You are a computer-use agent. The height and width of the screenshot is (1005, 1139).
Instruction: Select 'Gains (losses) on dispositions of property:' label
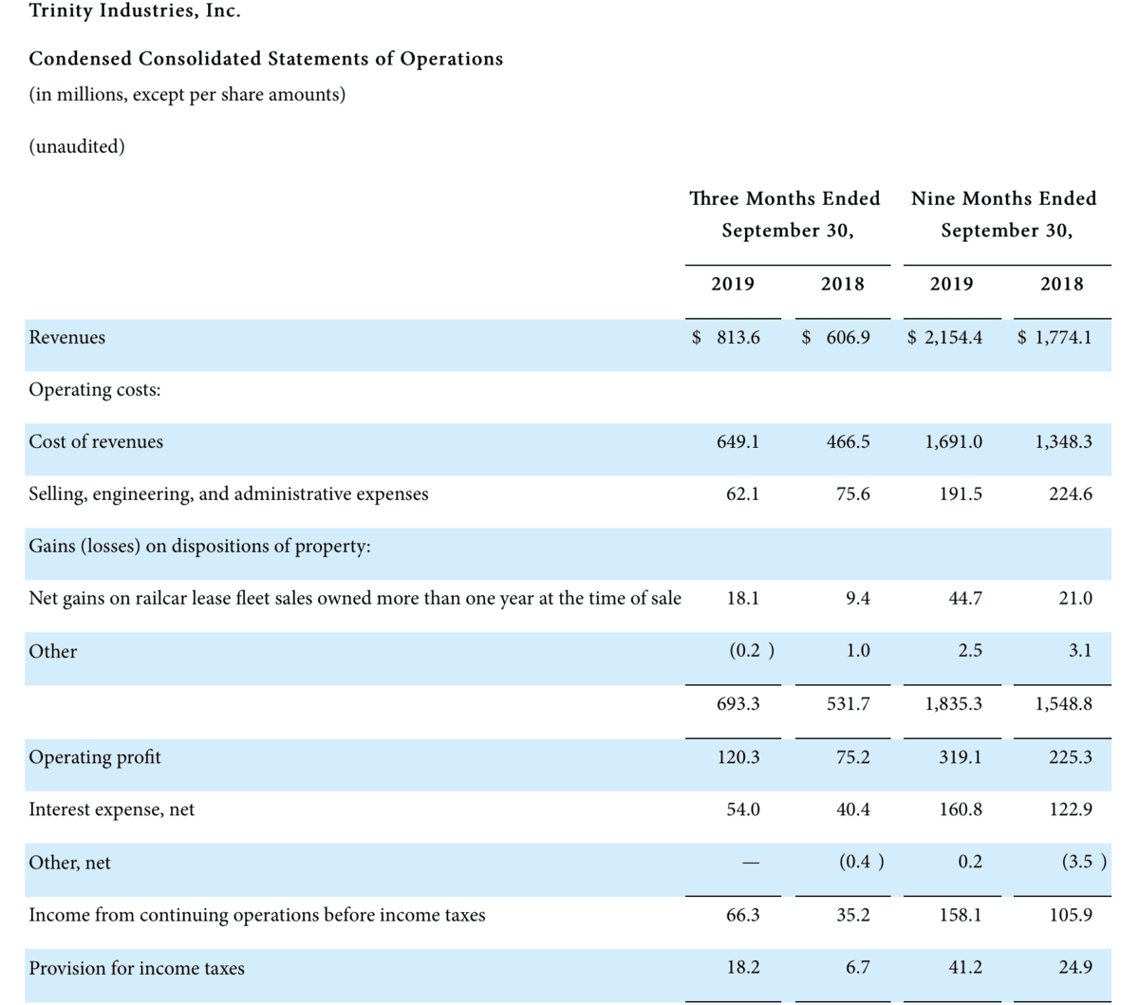pyautogui.click(x=200, y=547)
